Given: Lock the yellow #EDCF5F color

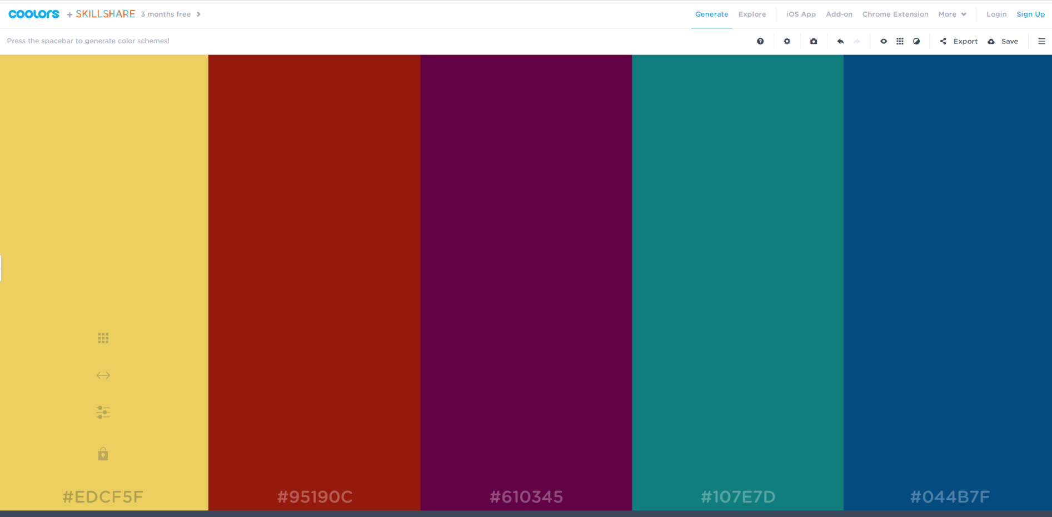Looking at the screenshot, I should point(103,454).
